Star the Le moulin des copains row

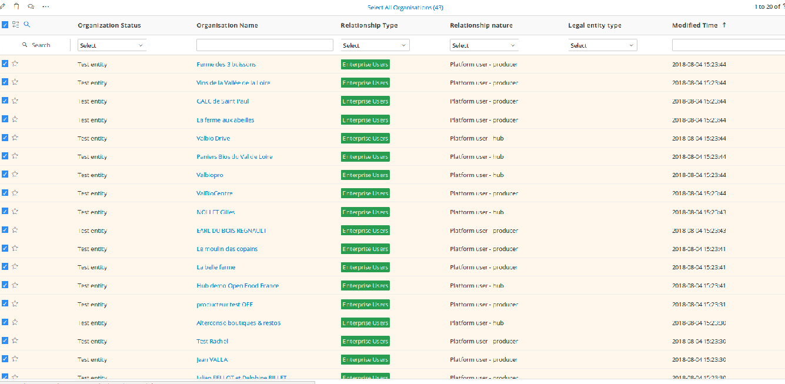click(x=15, y=248)
